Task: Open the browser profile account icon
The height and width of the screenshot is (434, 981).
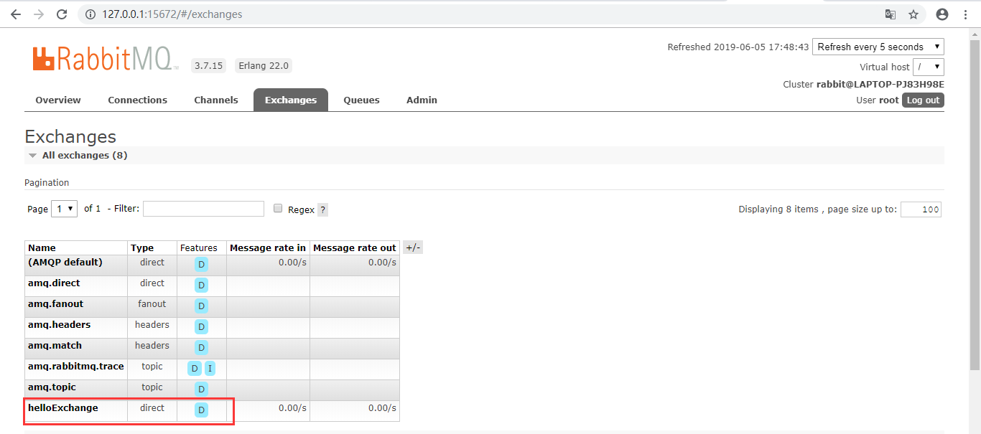Action: [x=942, y=14]
